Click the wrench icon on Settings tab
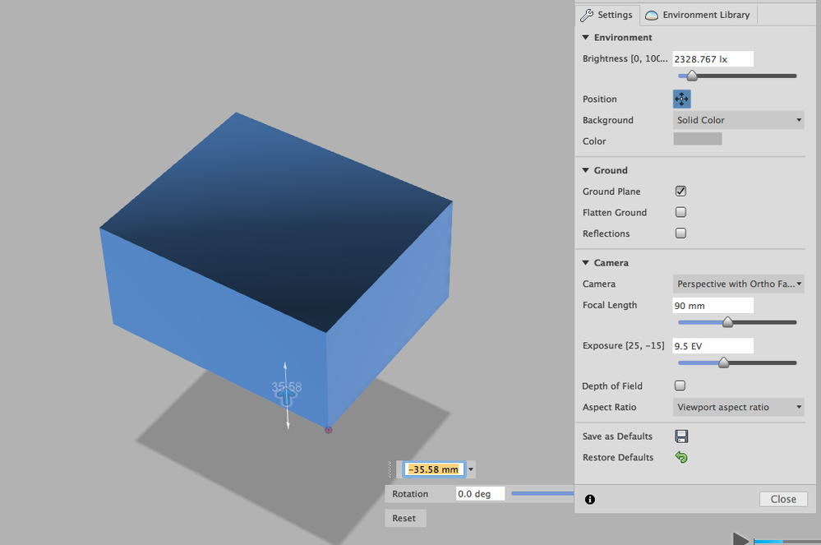 click(587, 15)
